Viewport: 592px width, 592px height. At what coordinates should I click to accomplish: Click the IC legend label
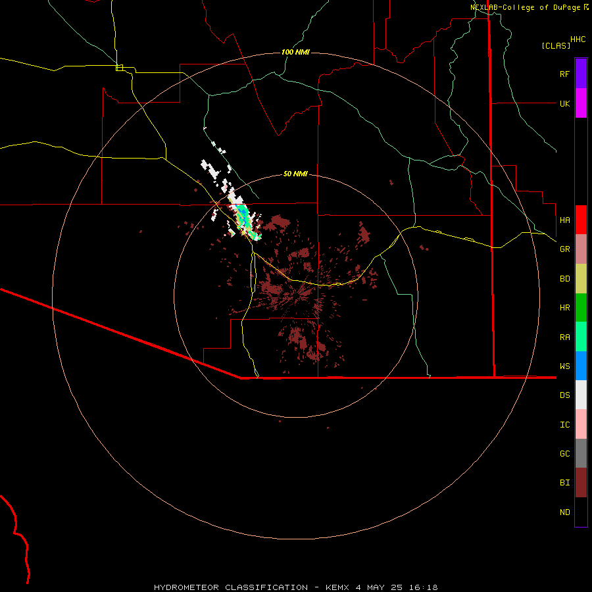point(565,425)
